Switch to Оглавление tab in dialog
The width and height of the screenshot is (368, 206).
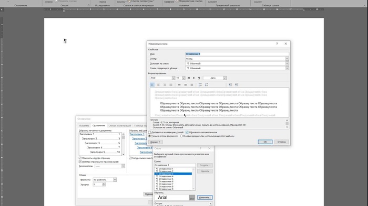pyautogui.click(x=99, y=125)
